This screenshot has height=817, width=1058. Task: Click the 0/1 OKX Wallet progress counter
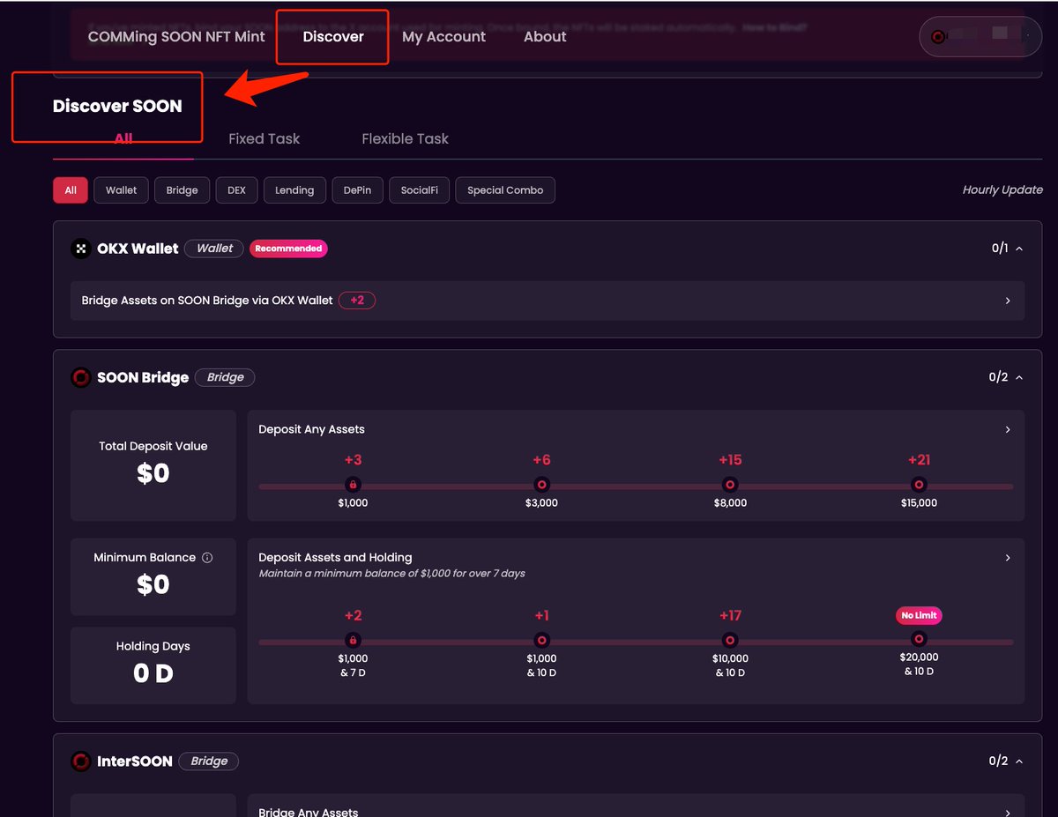[1000, 249]
